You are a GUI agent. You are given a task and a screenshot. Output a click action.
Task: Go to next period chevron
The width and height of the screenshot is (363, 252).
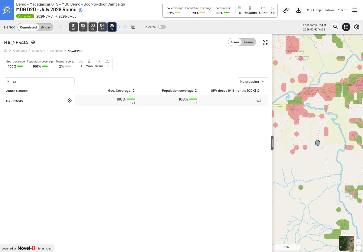point(119,27)
